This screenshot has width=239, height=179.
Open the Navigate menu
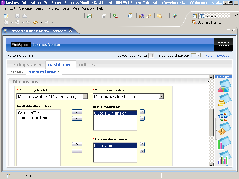(25, 9)
